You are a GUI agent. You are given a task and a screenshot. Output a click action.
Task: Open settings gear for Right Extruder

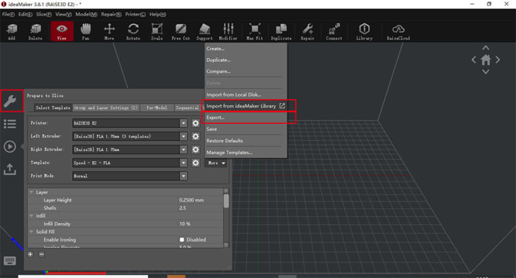[x=195, y=149]
